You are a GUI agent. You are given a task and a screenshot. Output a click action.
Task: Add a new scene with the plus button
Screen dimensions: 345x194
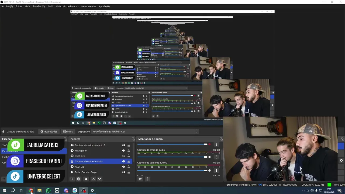click(4, 179)
